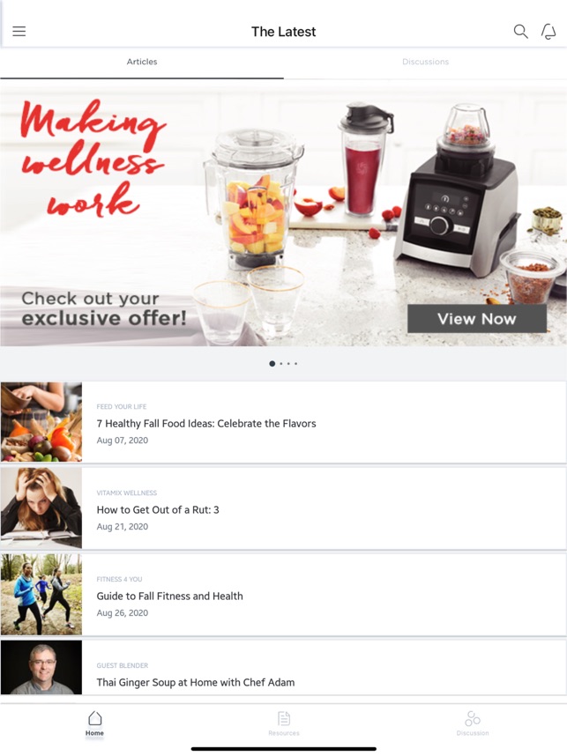
Task: Open notifications bell icon
Action: click(x=548, y=32)
